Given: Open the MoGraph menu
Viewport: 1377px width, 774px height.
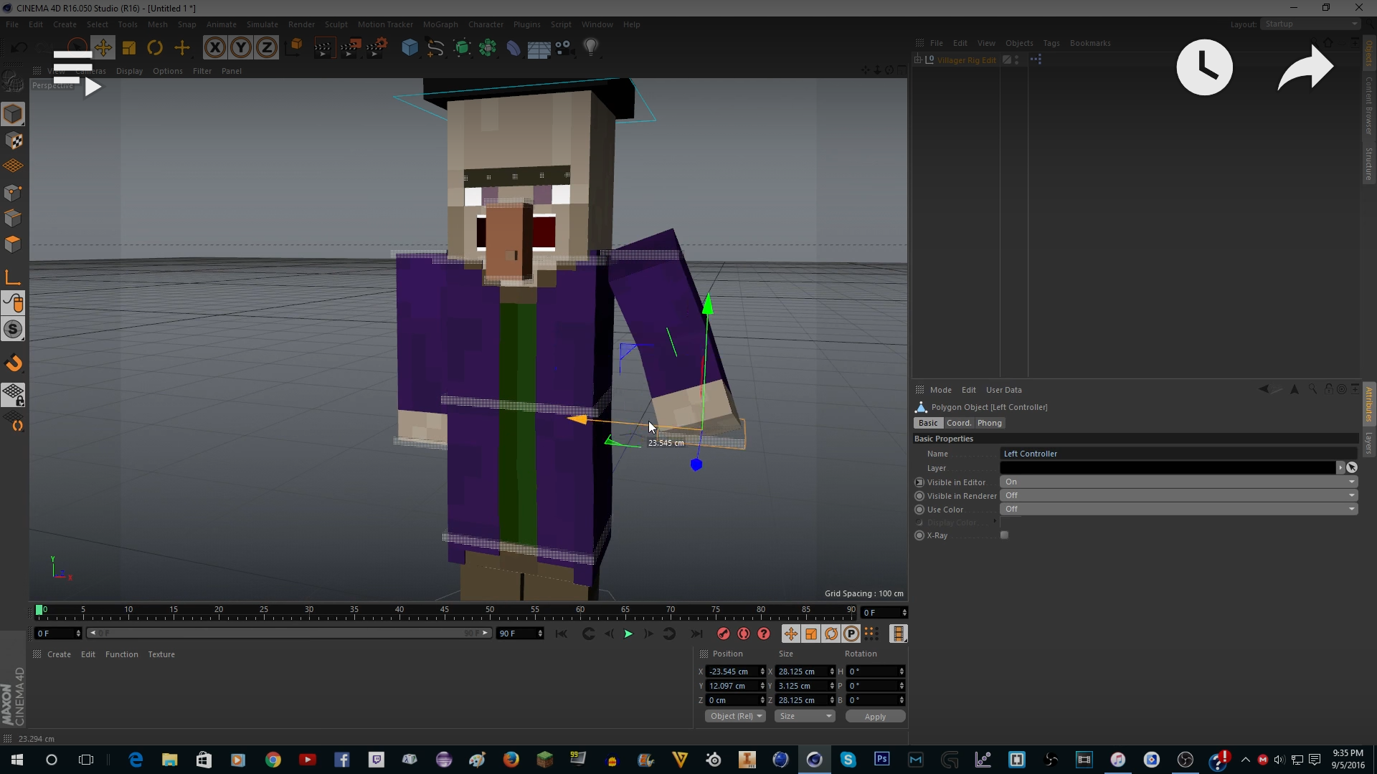Looking at the screenshot, I should point(440,24).
